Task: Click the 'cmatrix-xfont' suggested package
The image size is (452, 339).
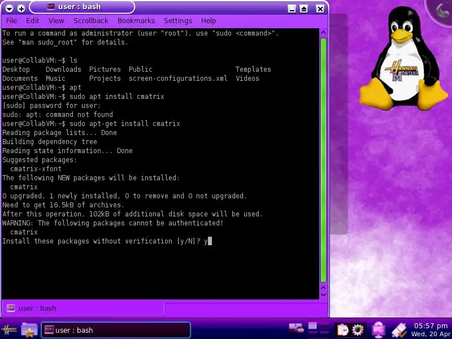Action: (x=36, y=169)
